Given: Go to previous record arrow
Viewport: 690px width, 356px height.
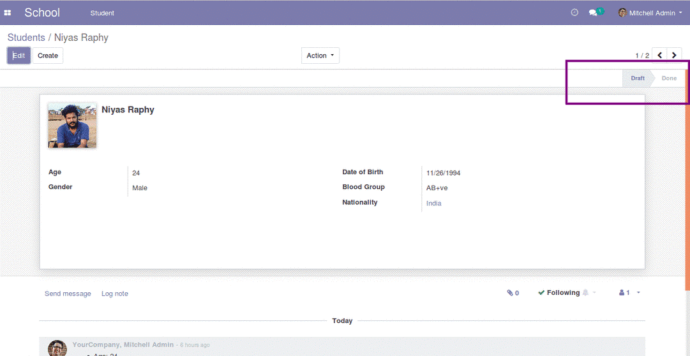Looking at the screenshot, I should point(659,55).
